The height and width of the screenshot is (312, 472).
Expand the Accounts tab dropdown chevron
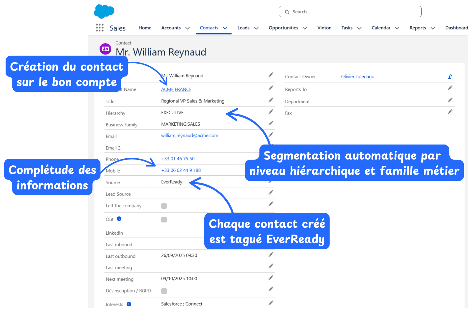(188, 28)
